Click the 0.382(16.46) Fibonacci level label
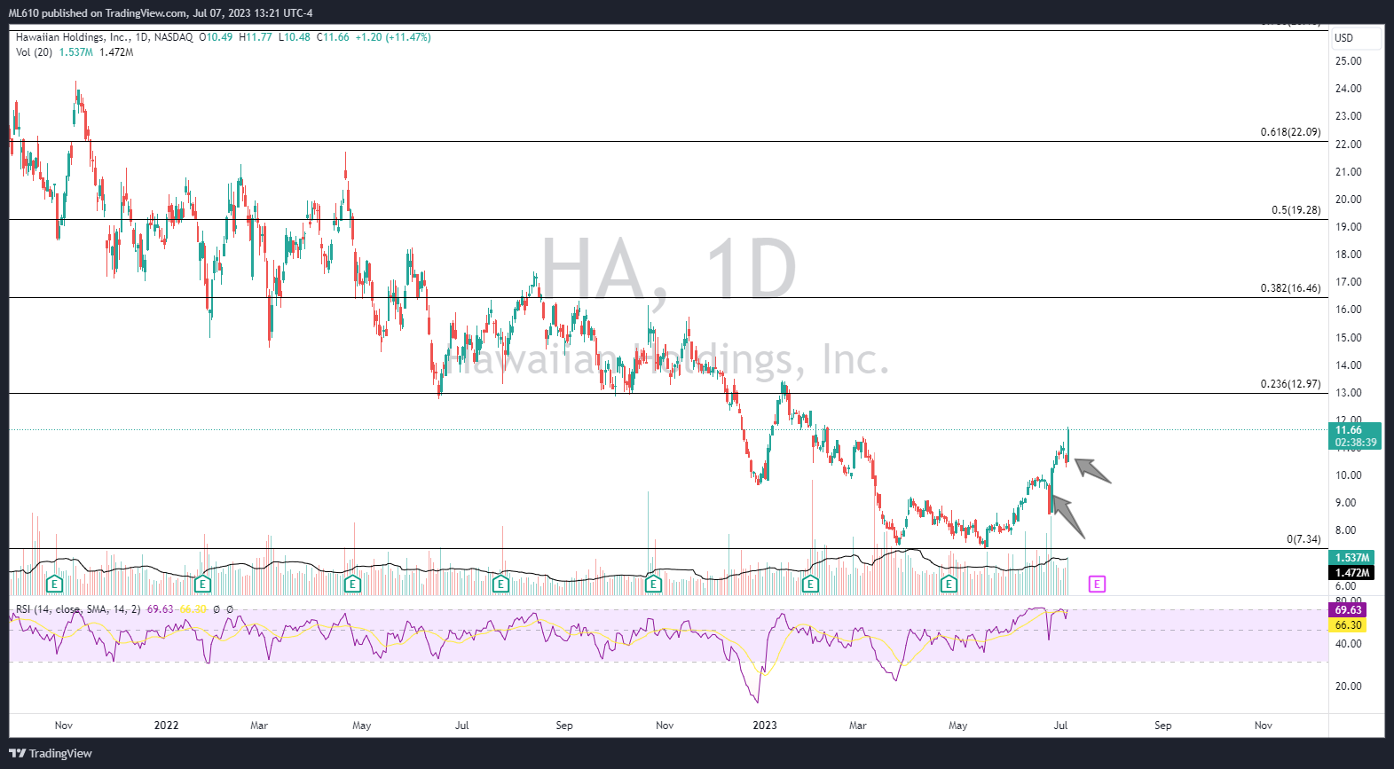 (x=1290, y=288)
